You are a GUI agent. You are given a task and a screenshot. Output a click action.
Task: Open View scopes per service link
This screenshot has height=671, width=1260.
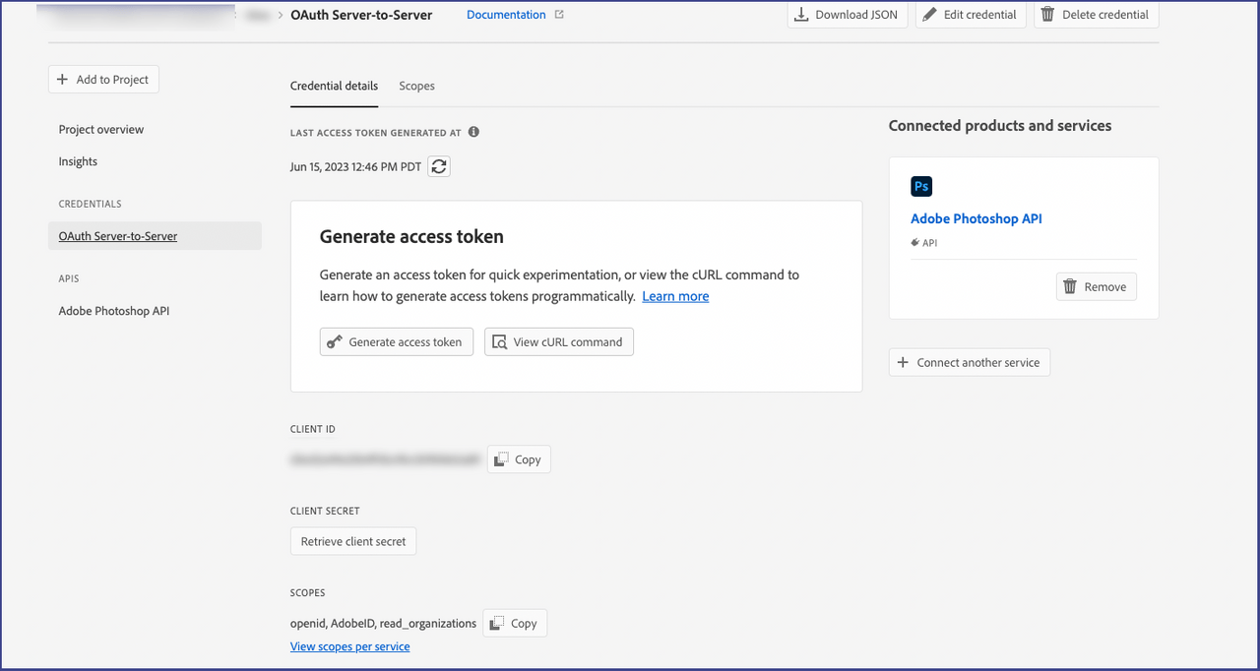pos(349,646)
